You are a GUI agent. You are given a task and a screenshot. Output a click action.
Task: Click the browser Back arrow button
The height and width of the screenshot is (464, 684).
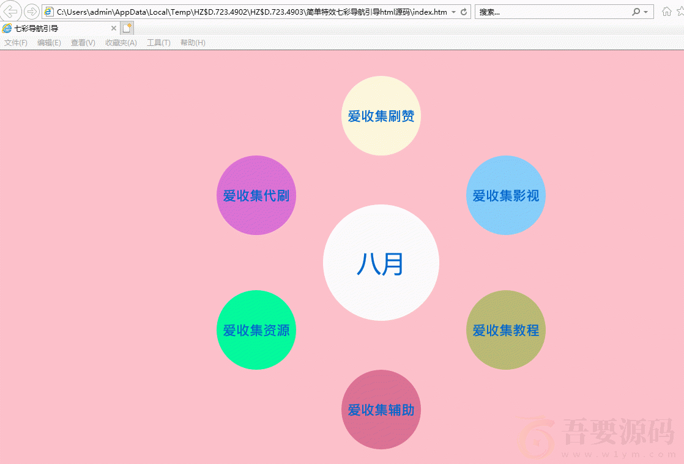click(11, 12)
